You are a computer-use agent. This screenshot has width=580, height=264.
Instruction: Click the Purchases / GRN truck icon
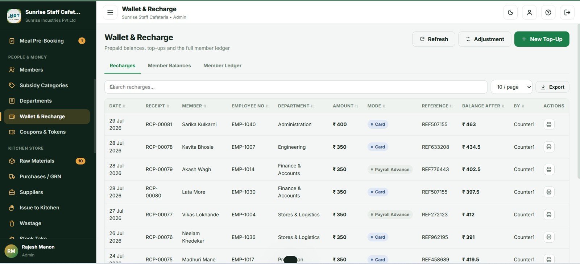[x=12, y=176]
